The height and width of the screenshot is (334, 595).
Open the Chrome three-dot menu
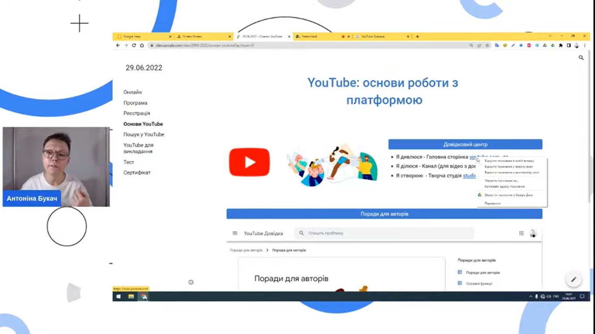tap(585, 45)
